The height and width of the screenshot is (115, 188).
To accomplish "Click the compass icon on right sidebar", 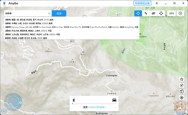I will click(x=182, y=85).
